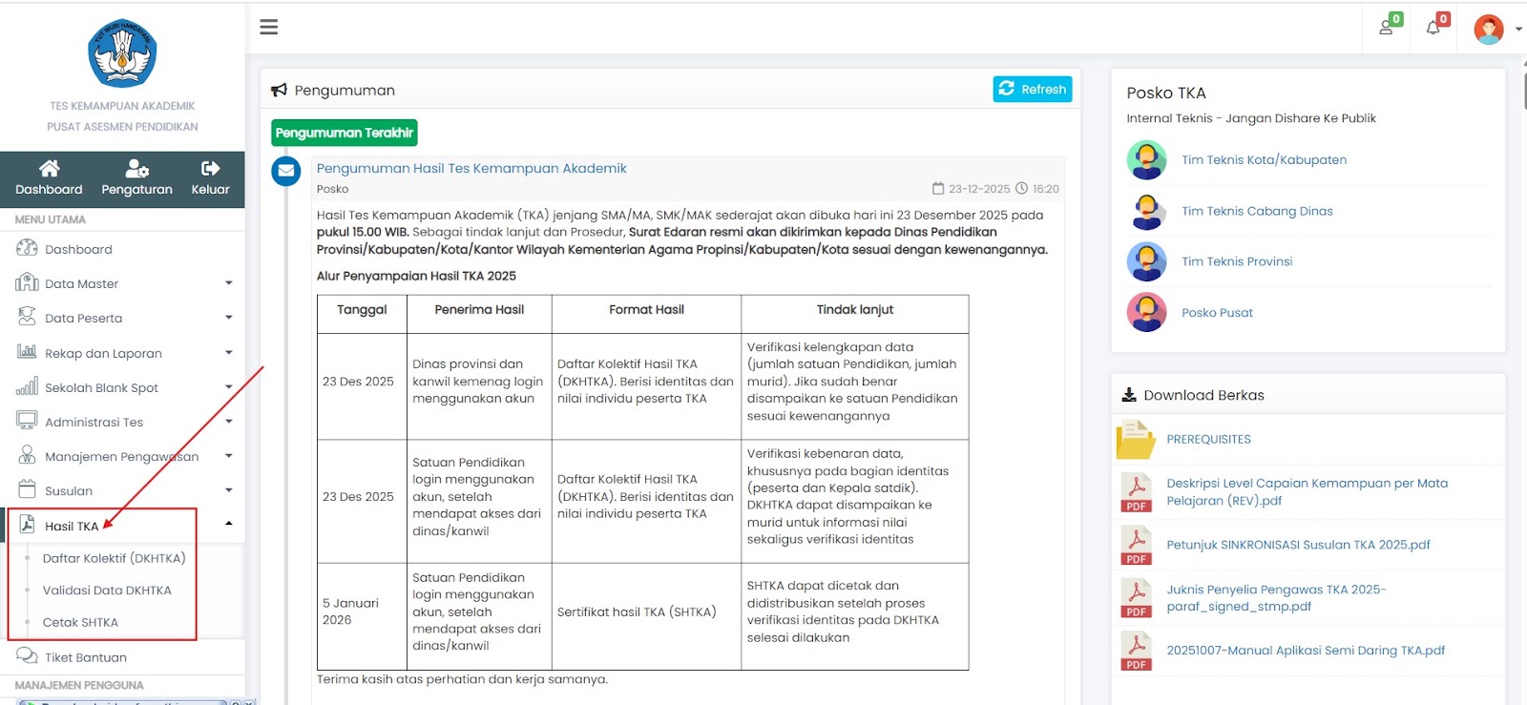This screenshot has width=1527, height=705.
Task: Click the Dashboard home icon
Action: [49, 169]
